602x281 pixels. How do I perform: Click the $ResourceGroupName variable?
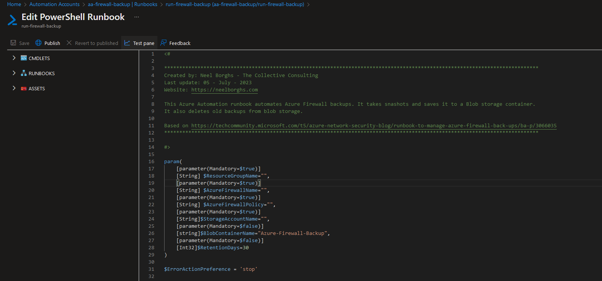coord(231,176)
